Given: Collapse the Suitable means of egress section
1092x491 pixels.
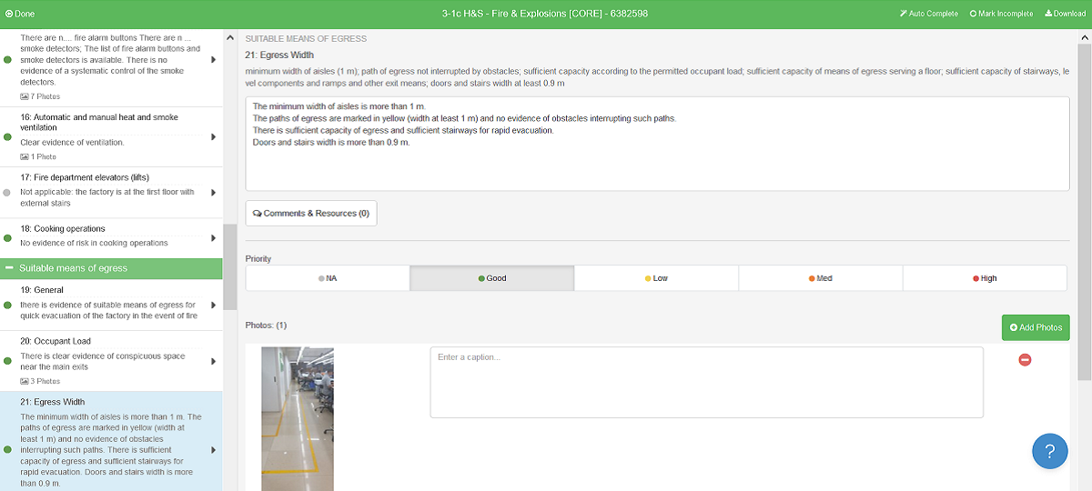Looking at the screenshot, I should (x=10, y=268).
